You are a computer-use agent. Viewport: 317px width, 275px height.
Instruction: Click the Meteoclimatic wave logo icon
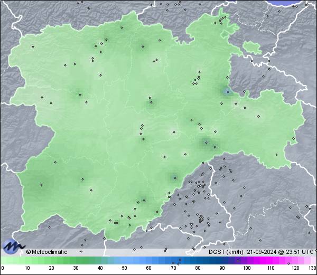click(x=13, y=246)
